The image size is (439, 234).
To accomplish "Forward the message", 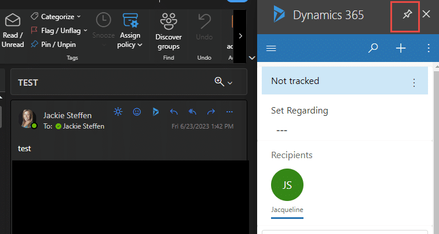I will tap(211, 112).
